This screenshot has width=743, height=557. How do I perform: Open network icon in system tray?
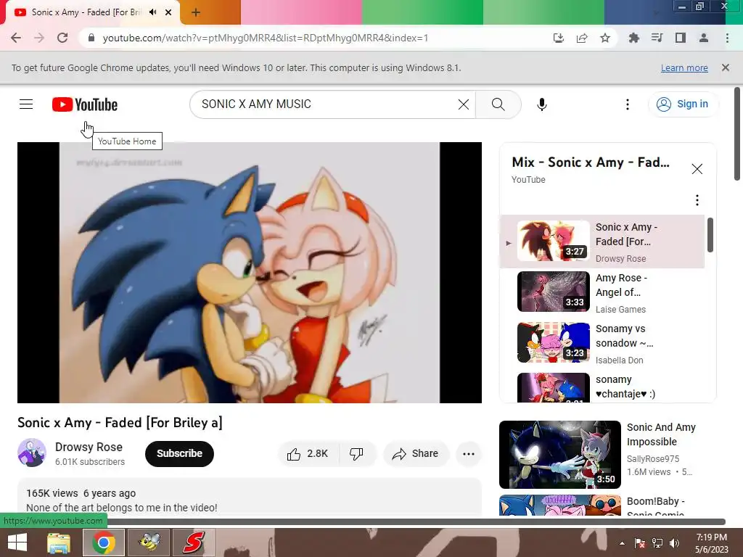(657, 543)
